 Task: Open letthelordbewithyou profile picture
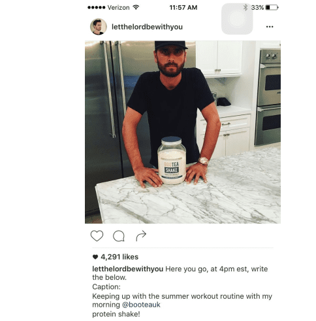click(99, 27)
